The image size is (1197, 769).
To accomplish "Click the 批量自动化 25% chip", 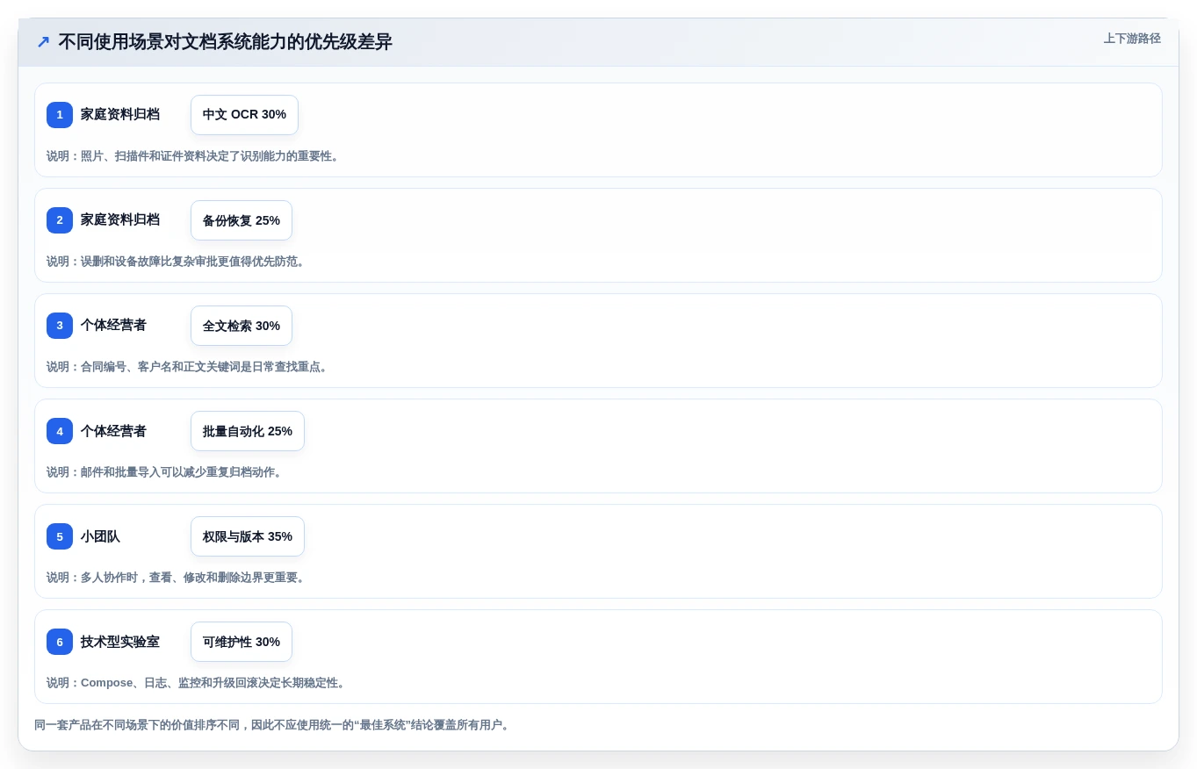I will (x=248, y=431).
